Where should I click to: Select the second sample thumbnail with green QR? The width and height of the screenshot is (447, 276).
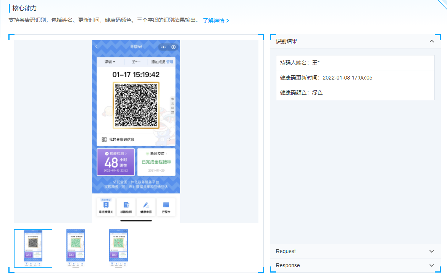click(x=76, y=248)
